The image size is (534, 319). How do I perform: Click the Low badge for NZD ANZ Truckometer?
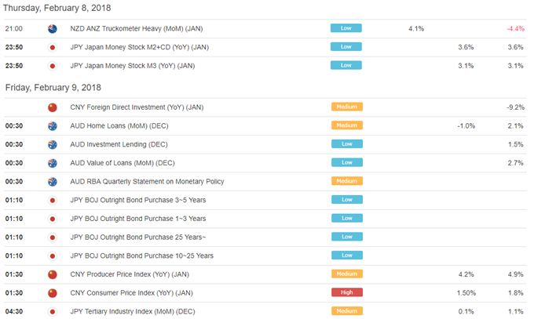[346, 28]
